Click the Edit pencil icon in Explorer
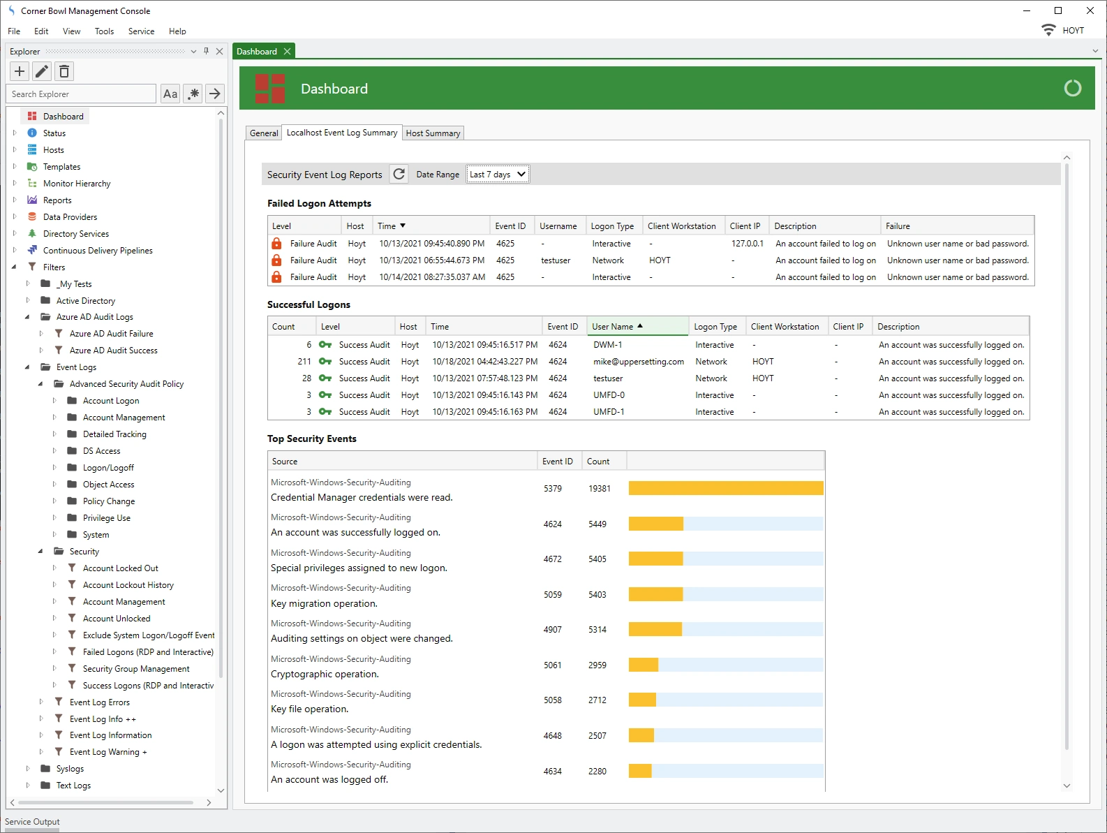 tap(42, 71)
